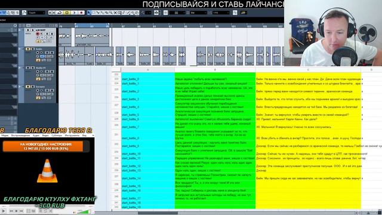382x215 pixels.
Task: Enable record on the second Audio track
Action: 38,53
